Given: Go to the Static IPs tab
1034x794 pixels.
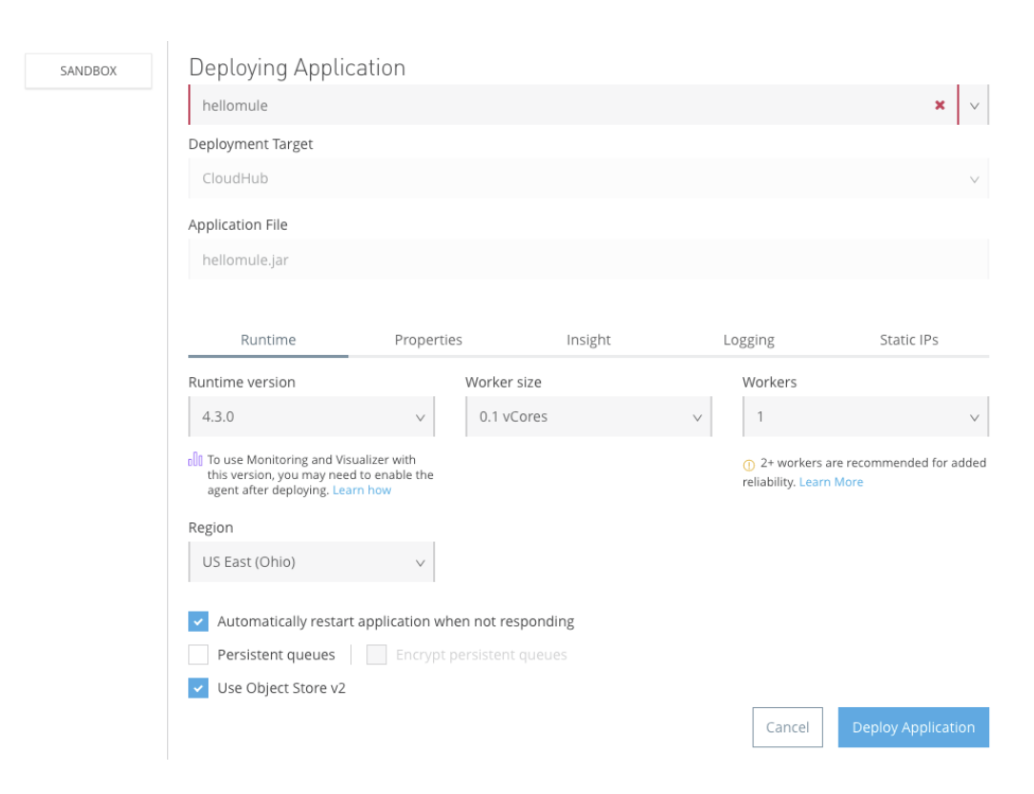Looking at the screenshot, I should pos(909,340).
